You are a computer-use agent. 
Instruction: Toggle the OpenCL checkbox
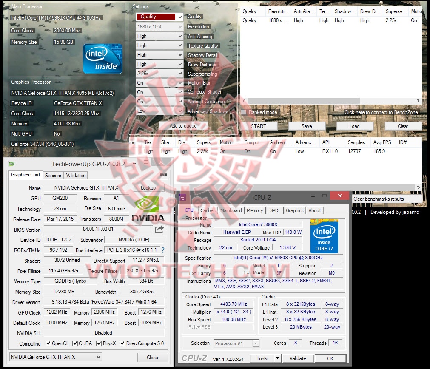(48, 343)
